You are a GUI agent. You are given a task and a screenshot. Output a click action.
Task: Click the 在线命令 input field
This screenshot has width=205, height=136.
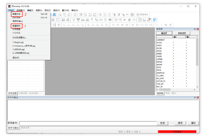click(x=88, y=123)
